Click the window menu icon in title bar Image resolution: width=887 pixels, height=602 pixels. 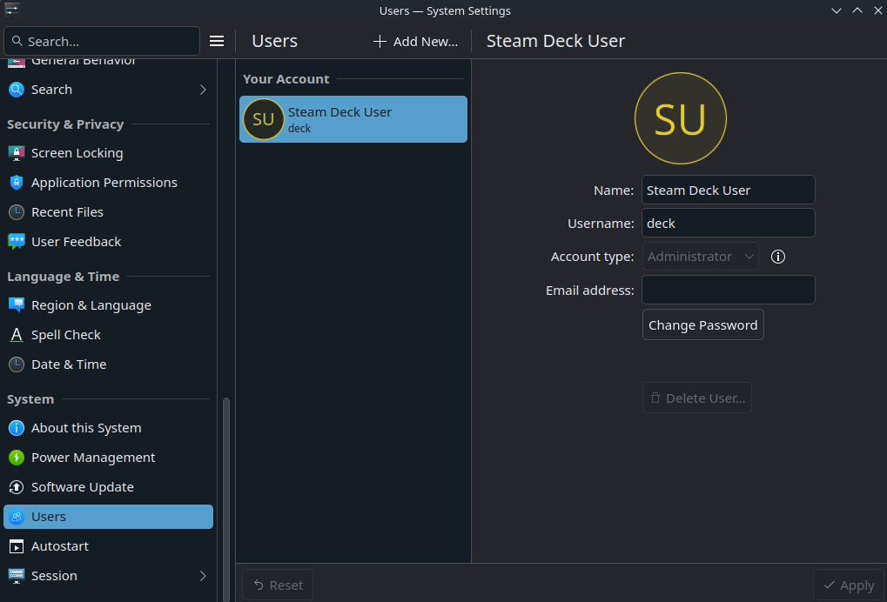click(x=11, y=10)
